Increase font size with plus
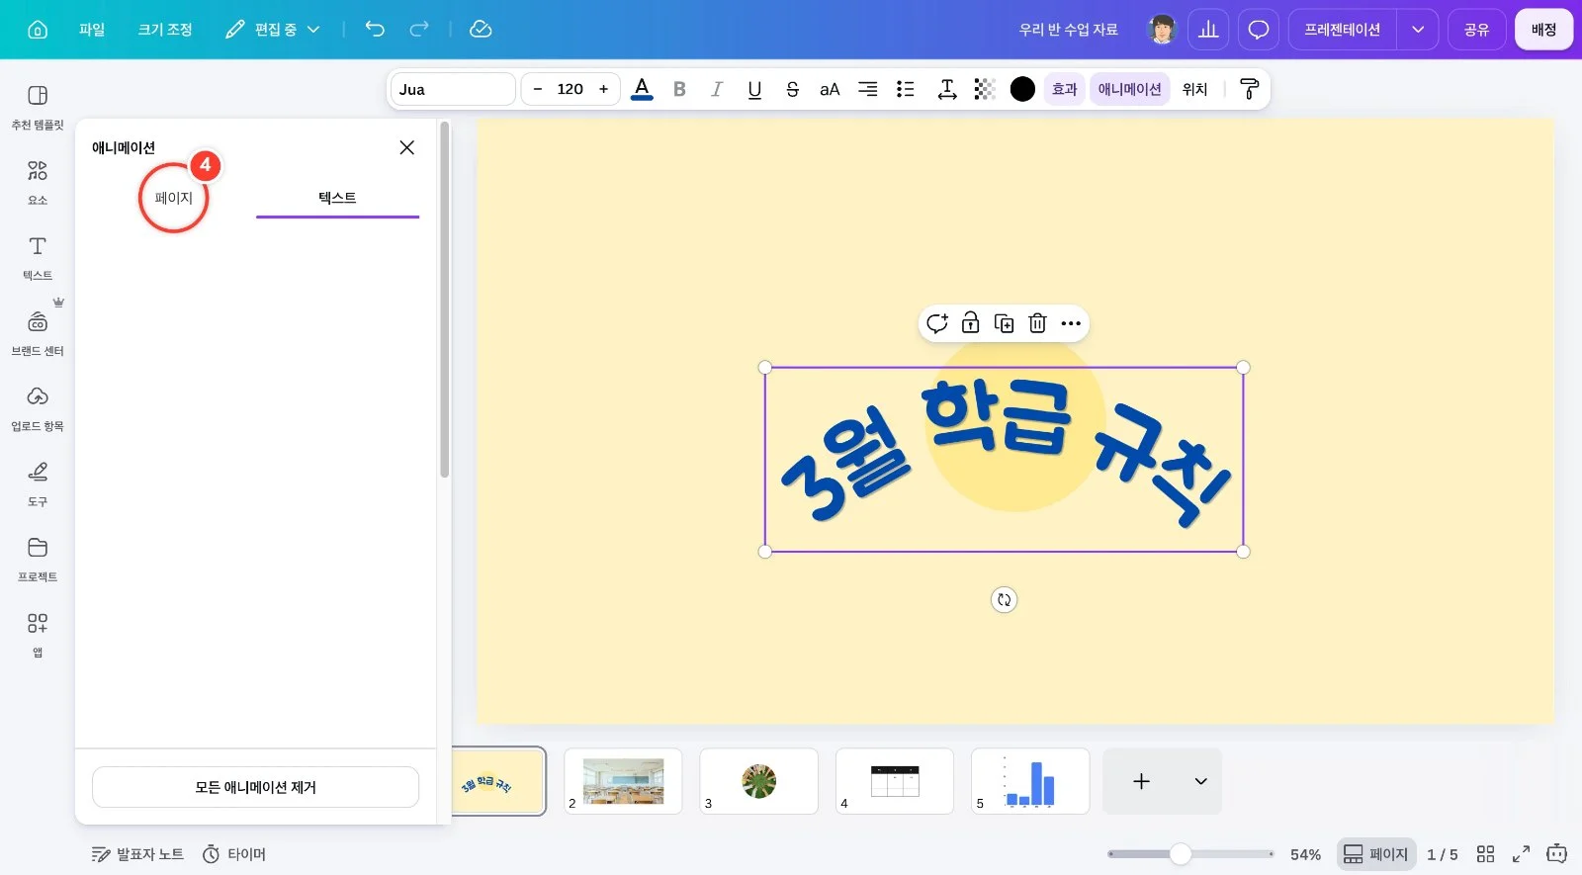Image resolution: width=1582 pixels, height=875 pixels. (603, 89)
